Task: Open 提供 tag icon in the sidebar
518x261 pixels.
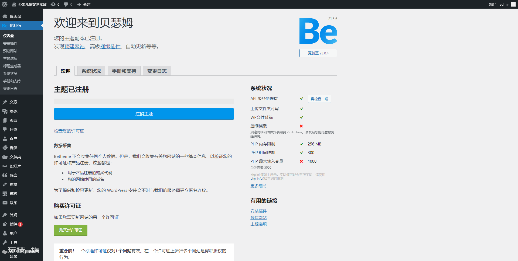Action: pyautogui.click(x=5, y=148)
